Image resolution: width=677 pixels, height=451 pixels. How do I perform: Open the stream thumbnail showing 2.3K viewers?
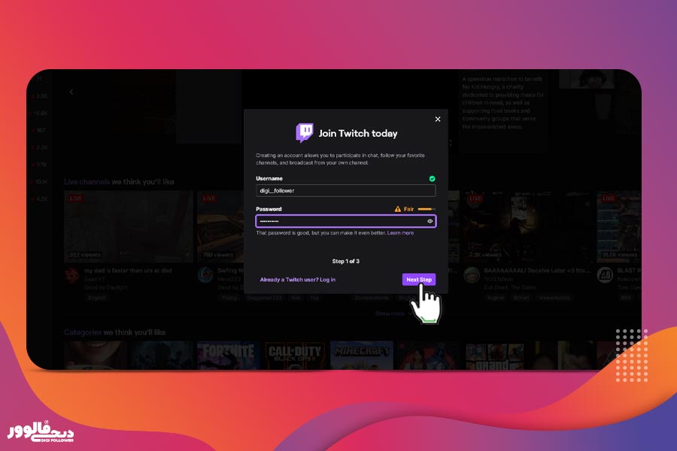527,226
